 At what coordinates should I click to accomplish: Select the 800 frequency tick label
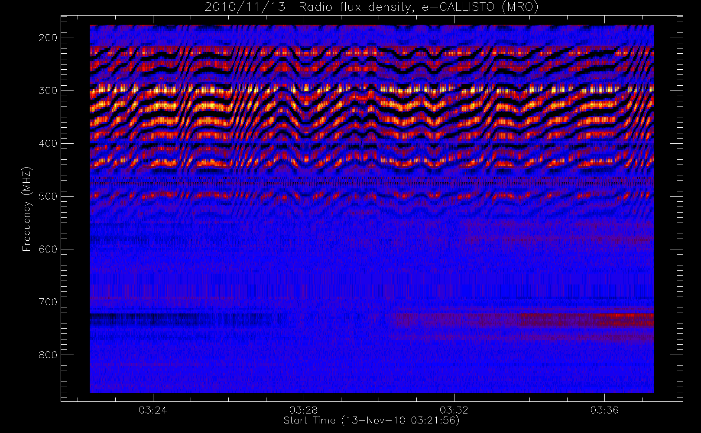(x=48, y=355)
